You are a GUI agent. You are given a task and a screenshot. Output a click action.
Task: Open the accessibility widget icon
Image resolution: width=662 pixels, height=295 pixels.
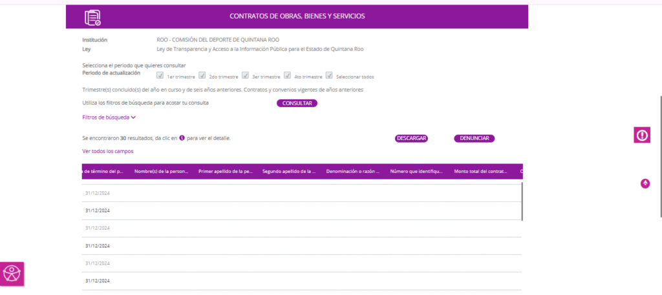point(12,274)
